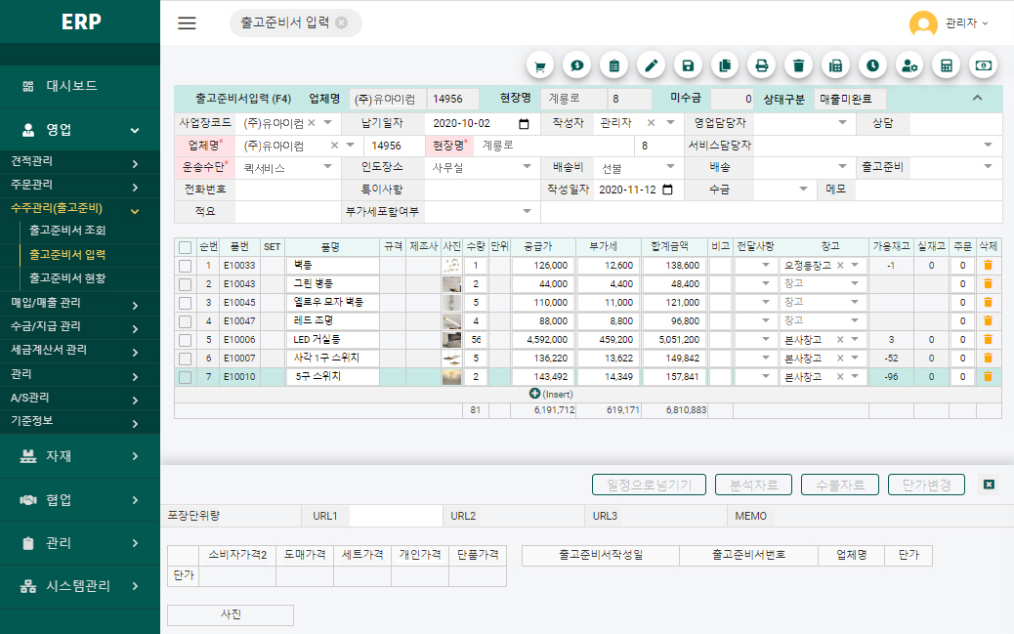Viewport: 1014px width, 634px height.
Task: Click the trash icon in the top toolbar
Action: [x=797, y=64]
